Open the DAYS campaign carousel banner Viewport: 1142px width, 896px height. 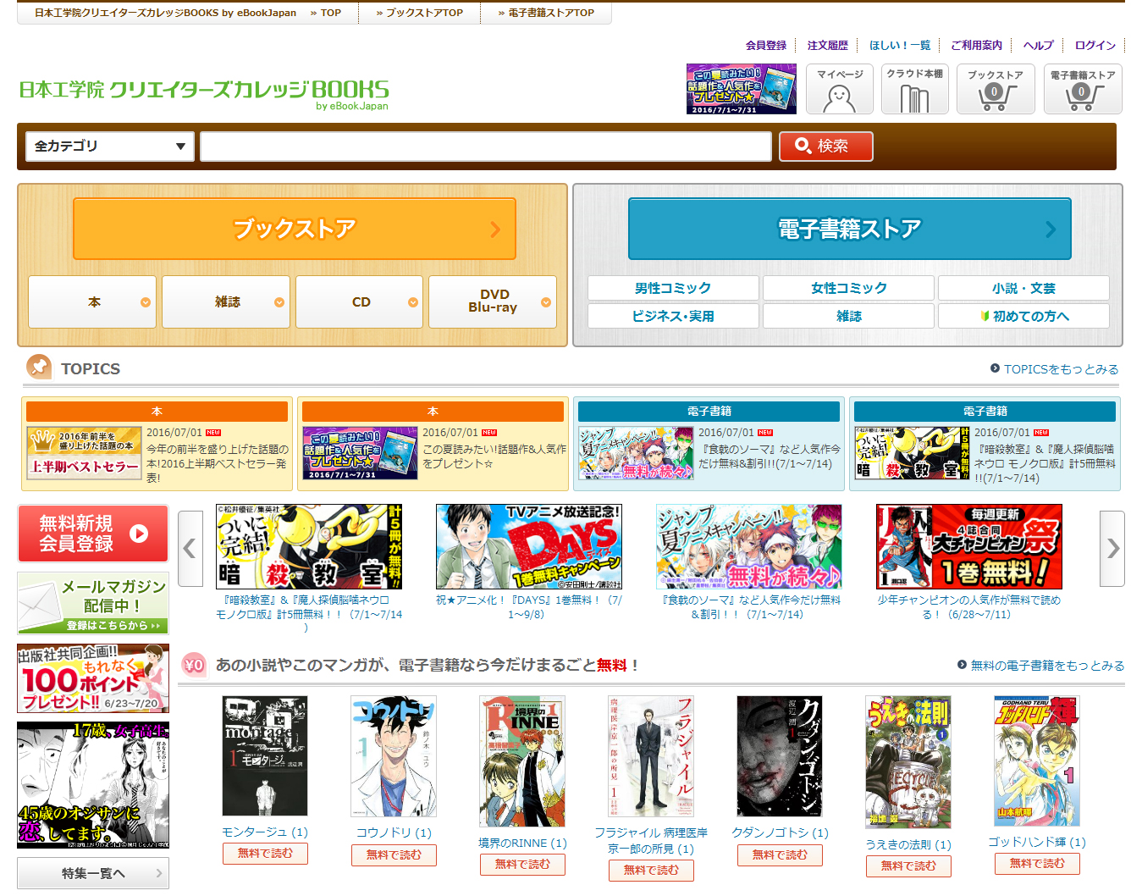529,546
